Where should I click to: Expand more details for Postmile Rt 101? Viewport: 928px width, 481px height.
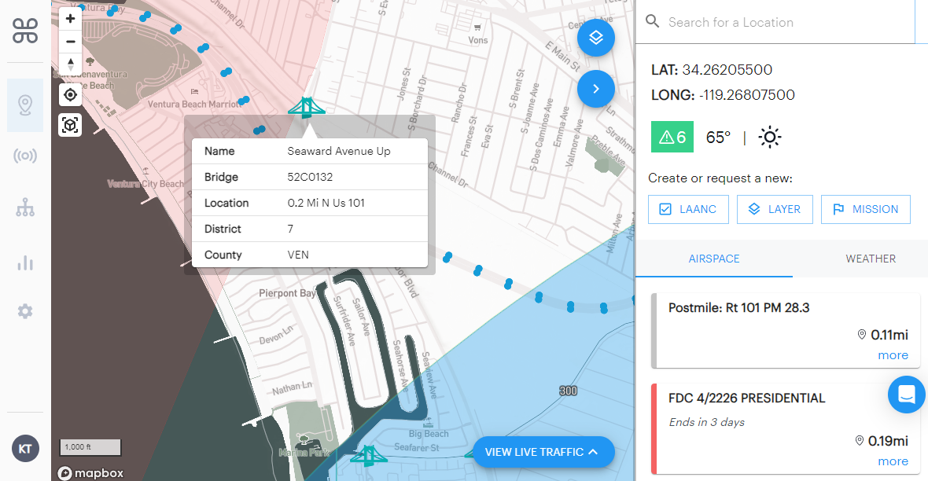(x=893, y=355)
